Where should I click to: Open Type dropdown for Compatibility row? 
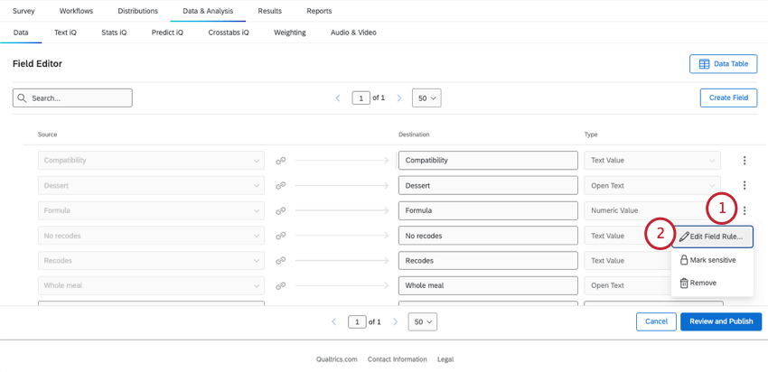pos(652,161)
